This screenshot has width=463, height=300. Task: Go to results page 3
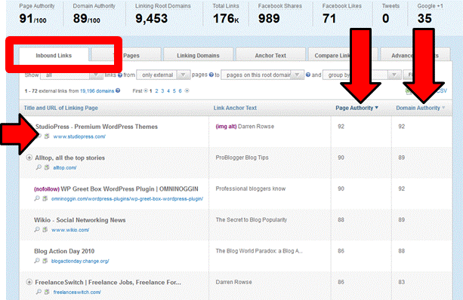162,90
